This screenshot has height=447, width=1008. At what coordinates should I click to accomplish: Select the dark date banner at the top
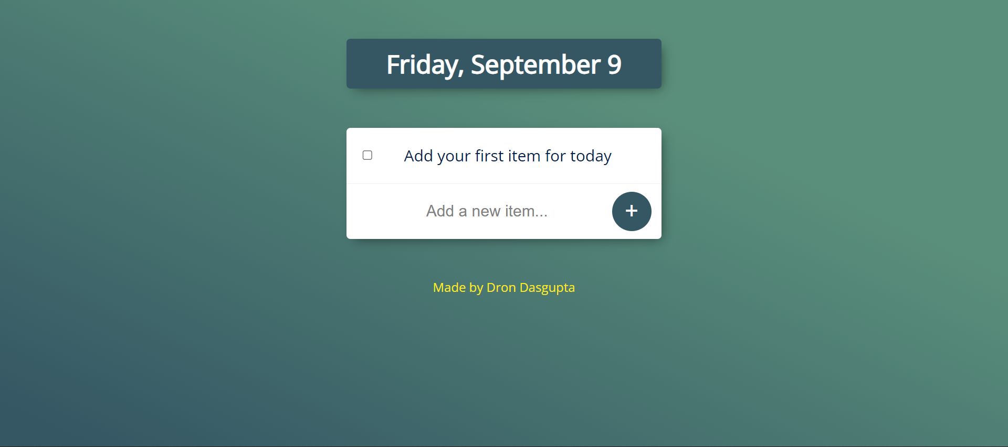point(504,63)
